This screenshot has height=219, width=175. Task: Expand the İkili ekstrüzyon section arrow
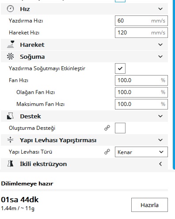pos(160,164)
